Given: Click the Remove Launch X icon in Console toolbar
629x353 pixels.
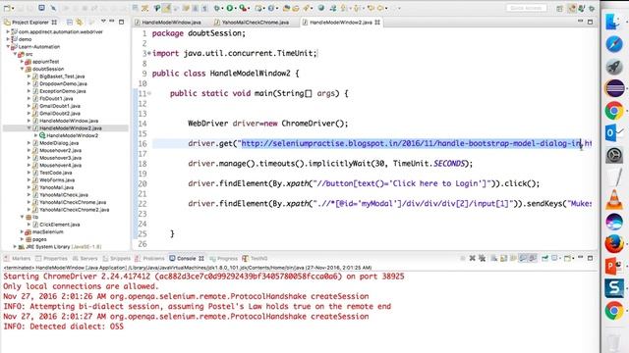Looking at the screenshot, I should [x=472, y=258].
